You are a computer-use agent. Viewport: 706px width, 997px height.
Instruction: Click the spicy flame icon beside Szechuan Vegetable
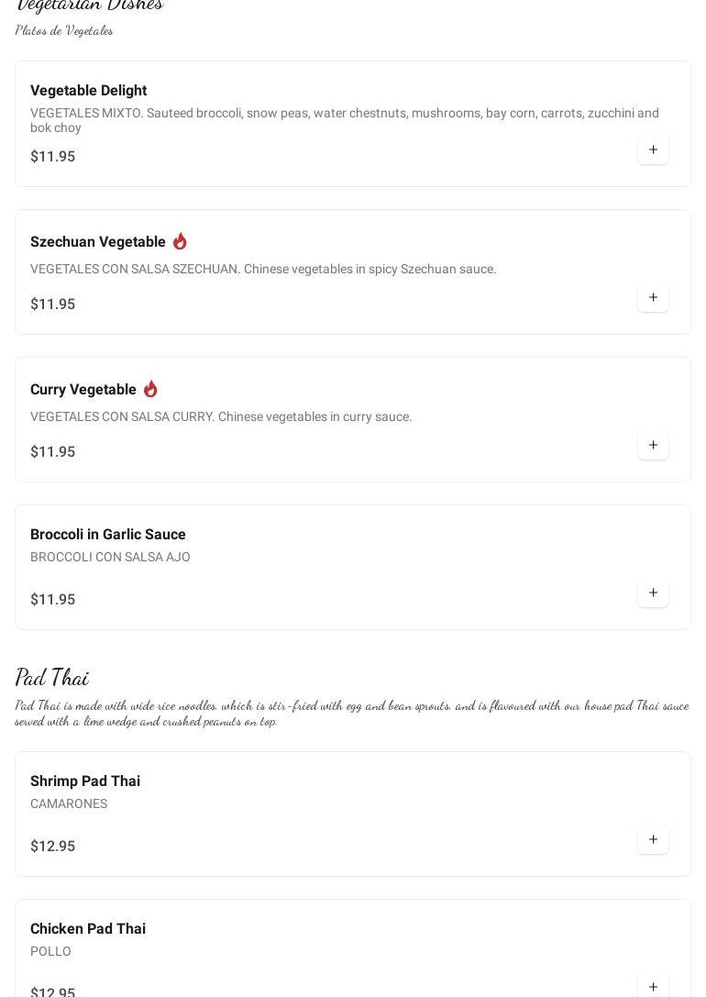(180, 241)
